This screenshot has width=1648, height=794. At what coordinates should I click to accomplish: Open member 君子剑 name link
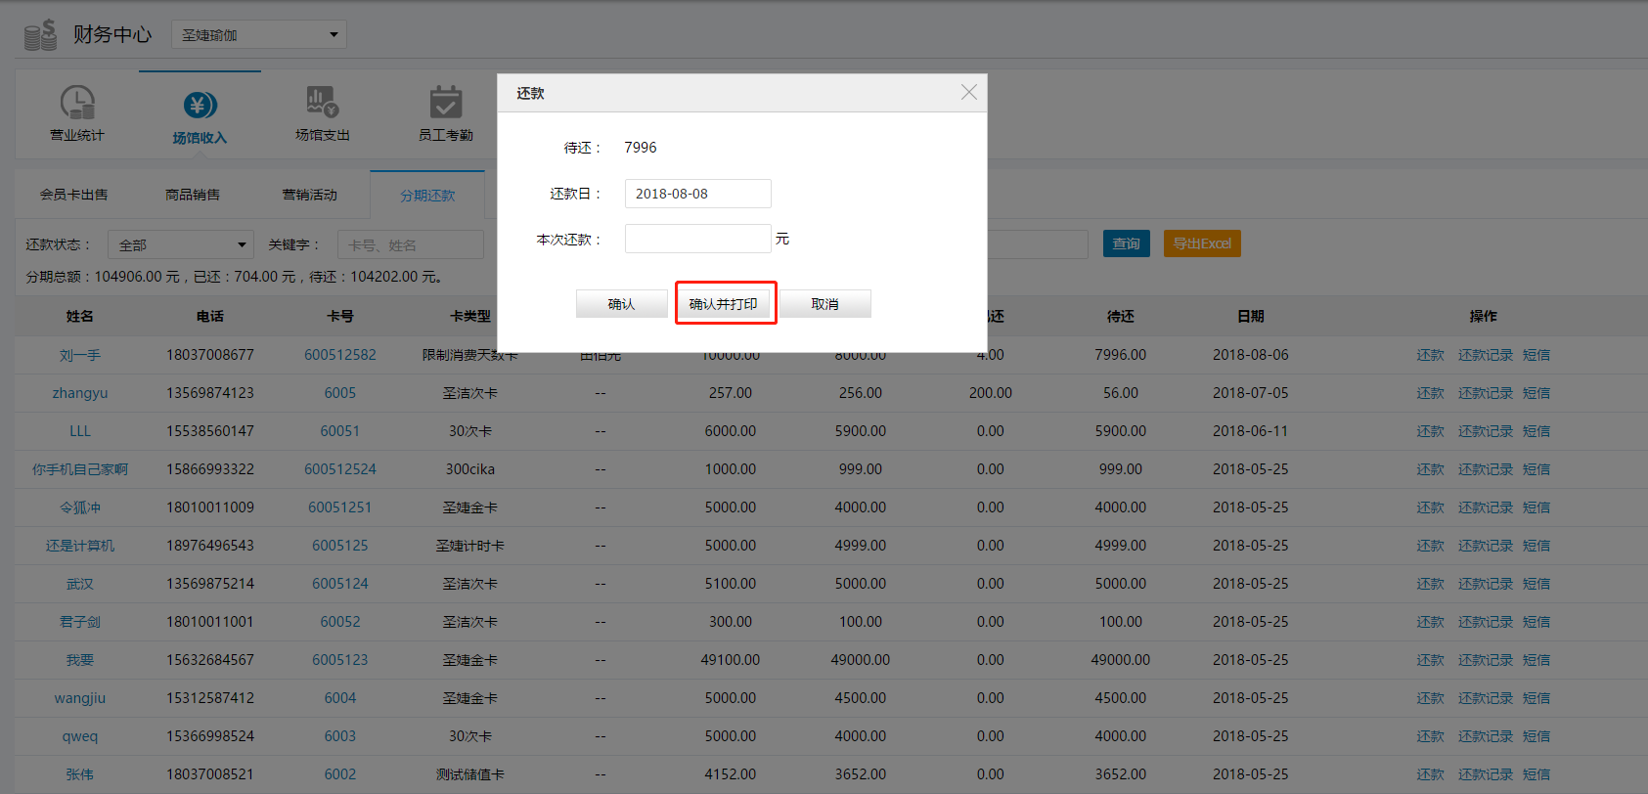coord(80,622)
